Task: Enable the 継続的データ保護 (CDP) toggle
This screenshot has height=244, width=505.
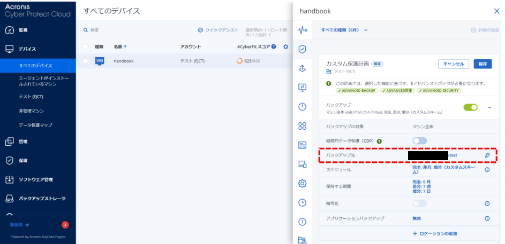Action: point(419,141)
